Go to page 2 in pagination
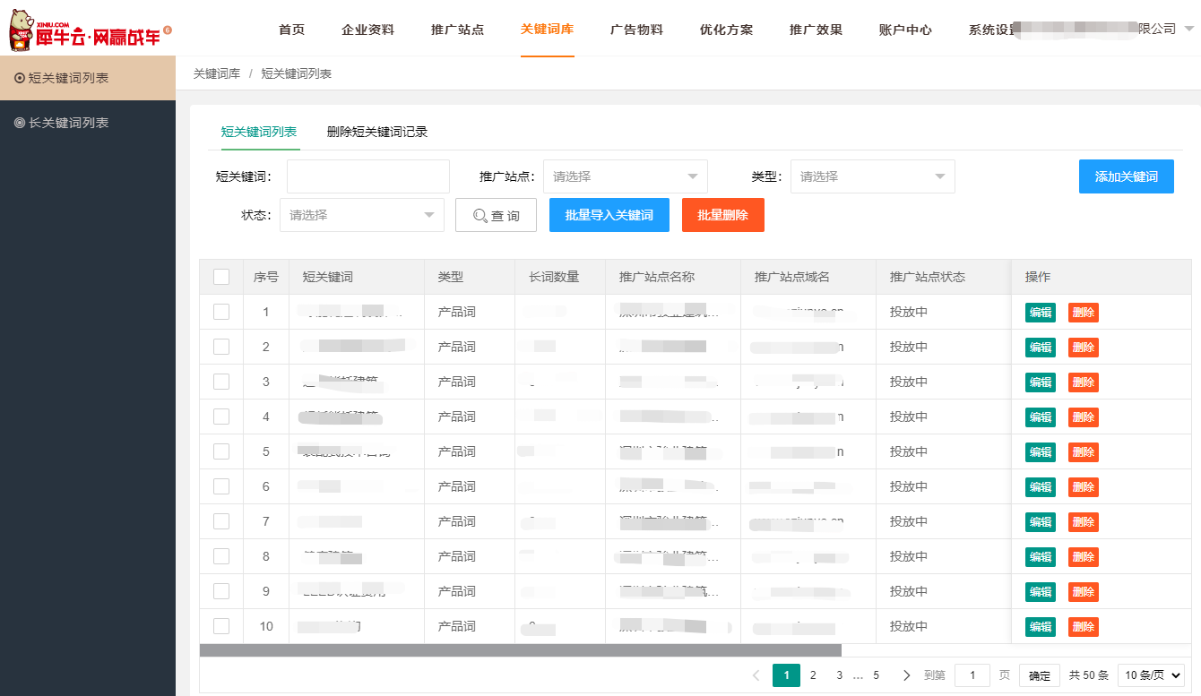Screen dimensions: 1201x696 point(813,675)
